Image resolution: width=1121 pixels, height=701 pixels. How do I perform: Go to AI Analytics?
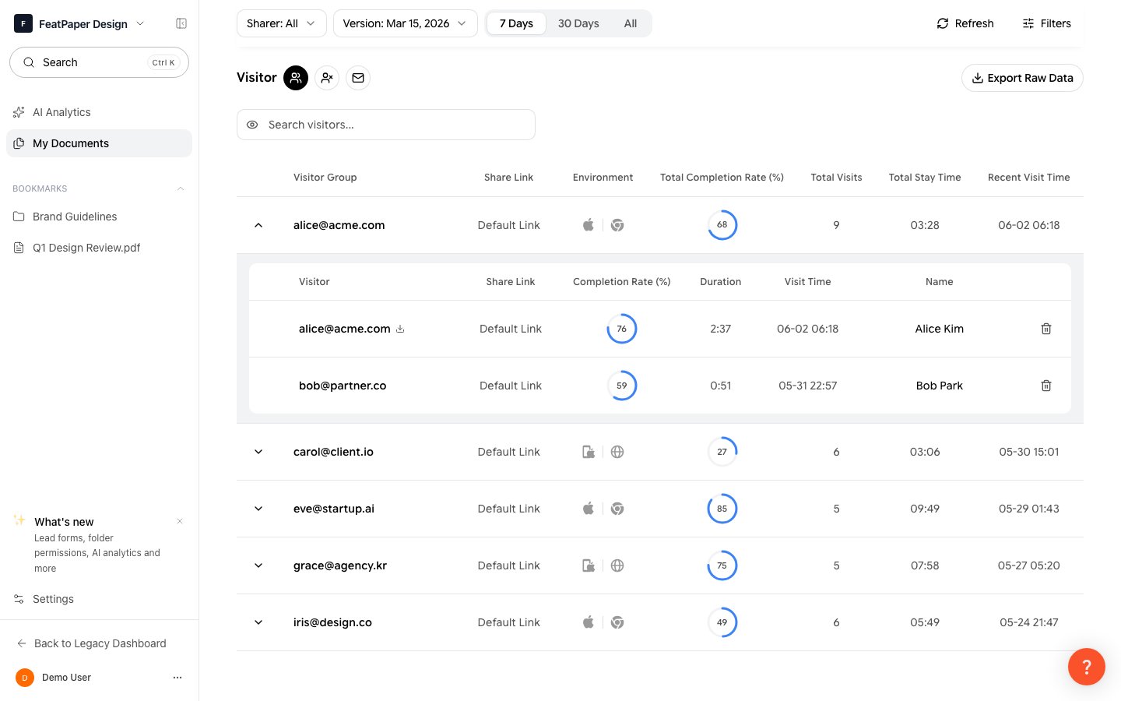tap(99, 112)
